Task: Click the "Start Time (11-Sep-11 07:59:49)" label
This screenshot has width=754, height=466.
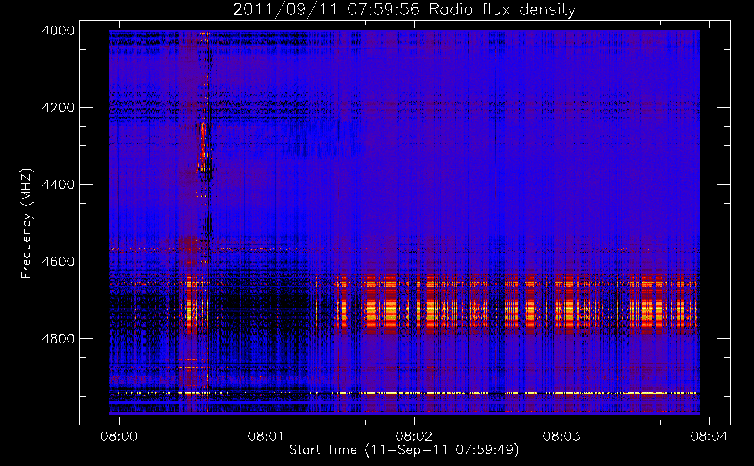Action: [x=404, y=450]
